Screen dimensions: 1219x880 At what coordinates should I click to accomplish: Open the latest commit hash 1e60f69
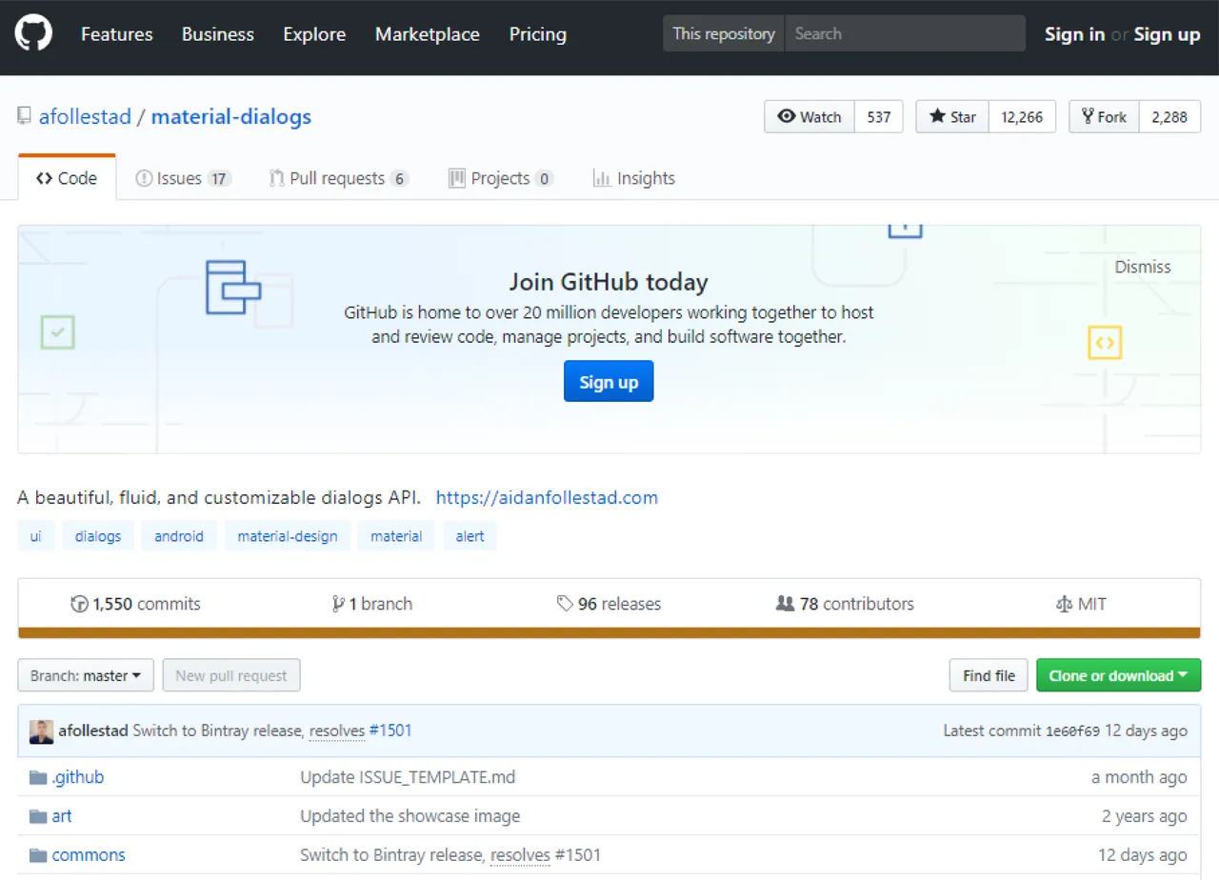click(x=1072, y=731)
